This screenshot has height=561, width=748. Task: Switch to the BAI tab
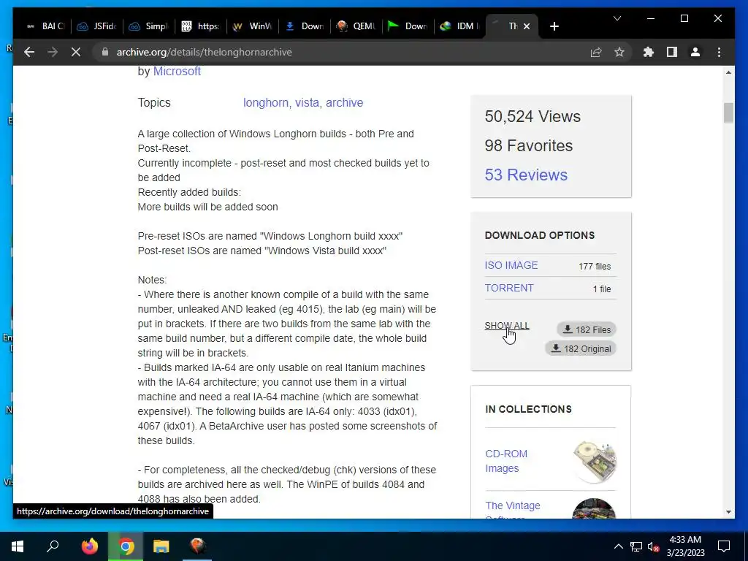[x=45, y=26]
